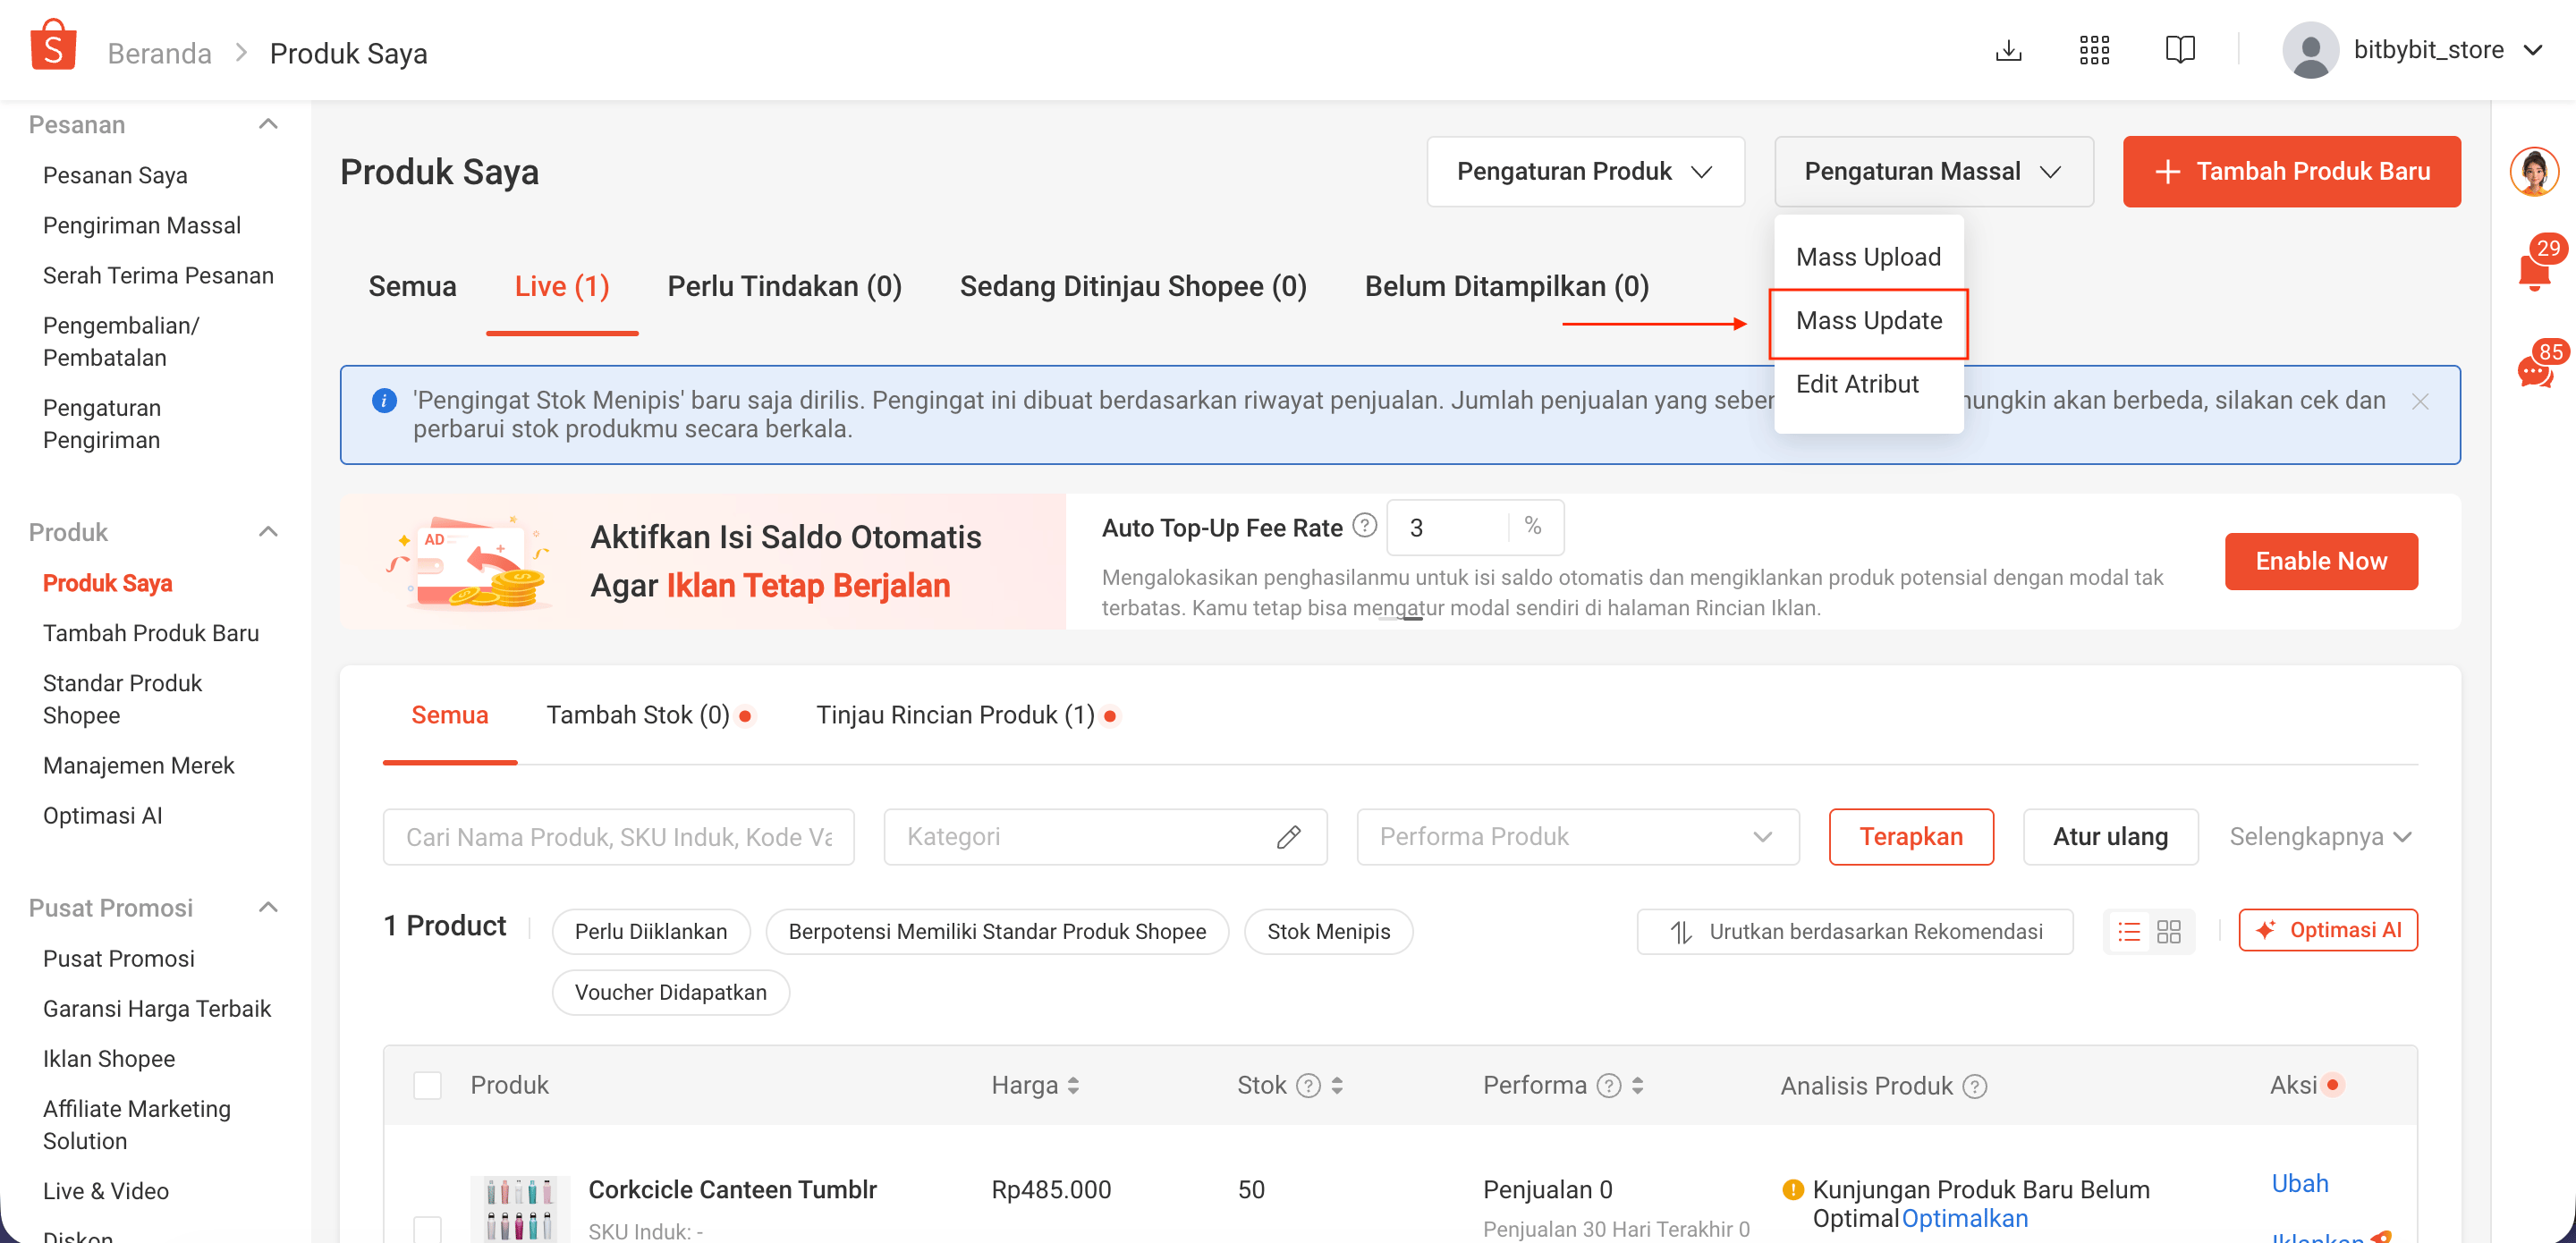
Task: Choose Mass Upload from the menu
Action: coord(1868,257)
